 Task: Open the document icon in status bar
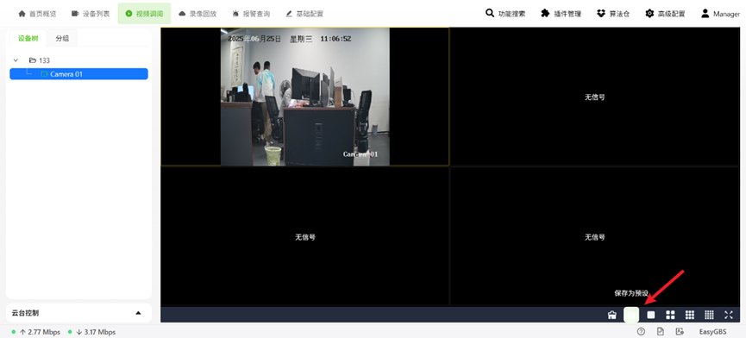coord(661,332)
